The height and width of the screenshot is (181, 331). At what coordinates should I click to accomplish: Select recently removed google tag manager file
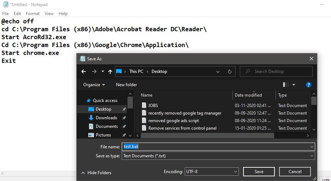(185, 113)
